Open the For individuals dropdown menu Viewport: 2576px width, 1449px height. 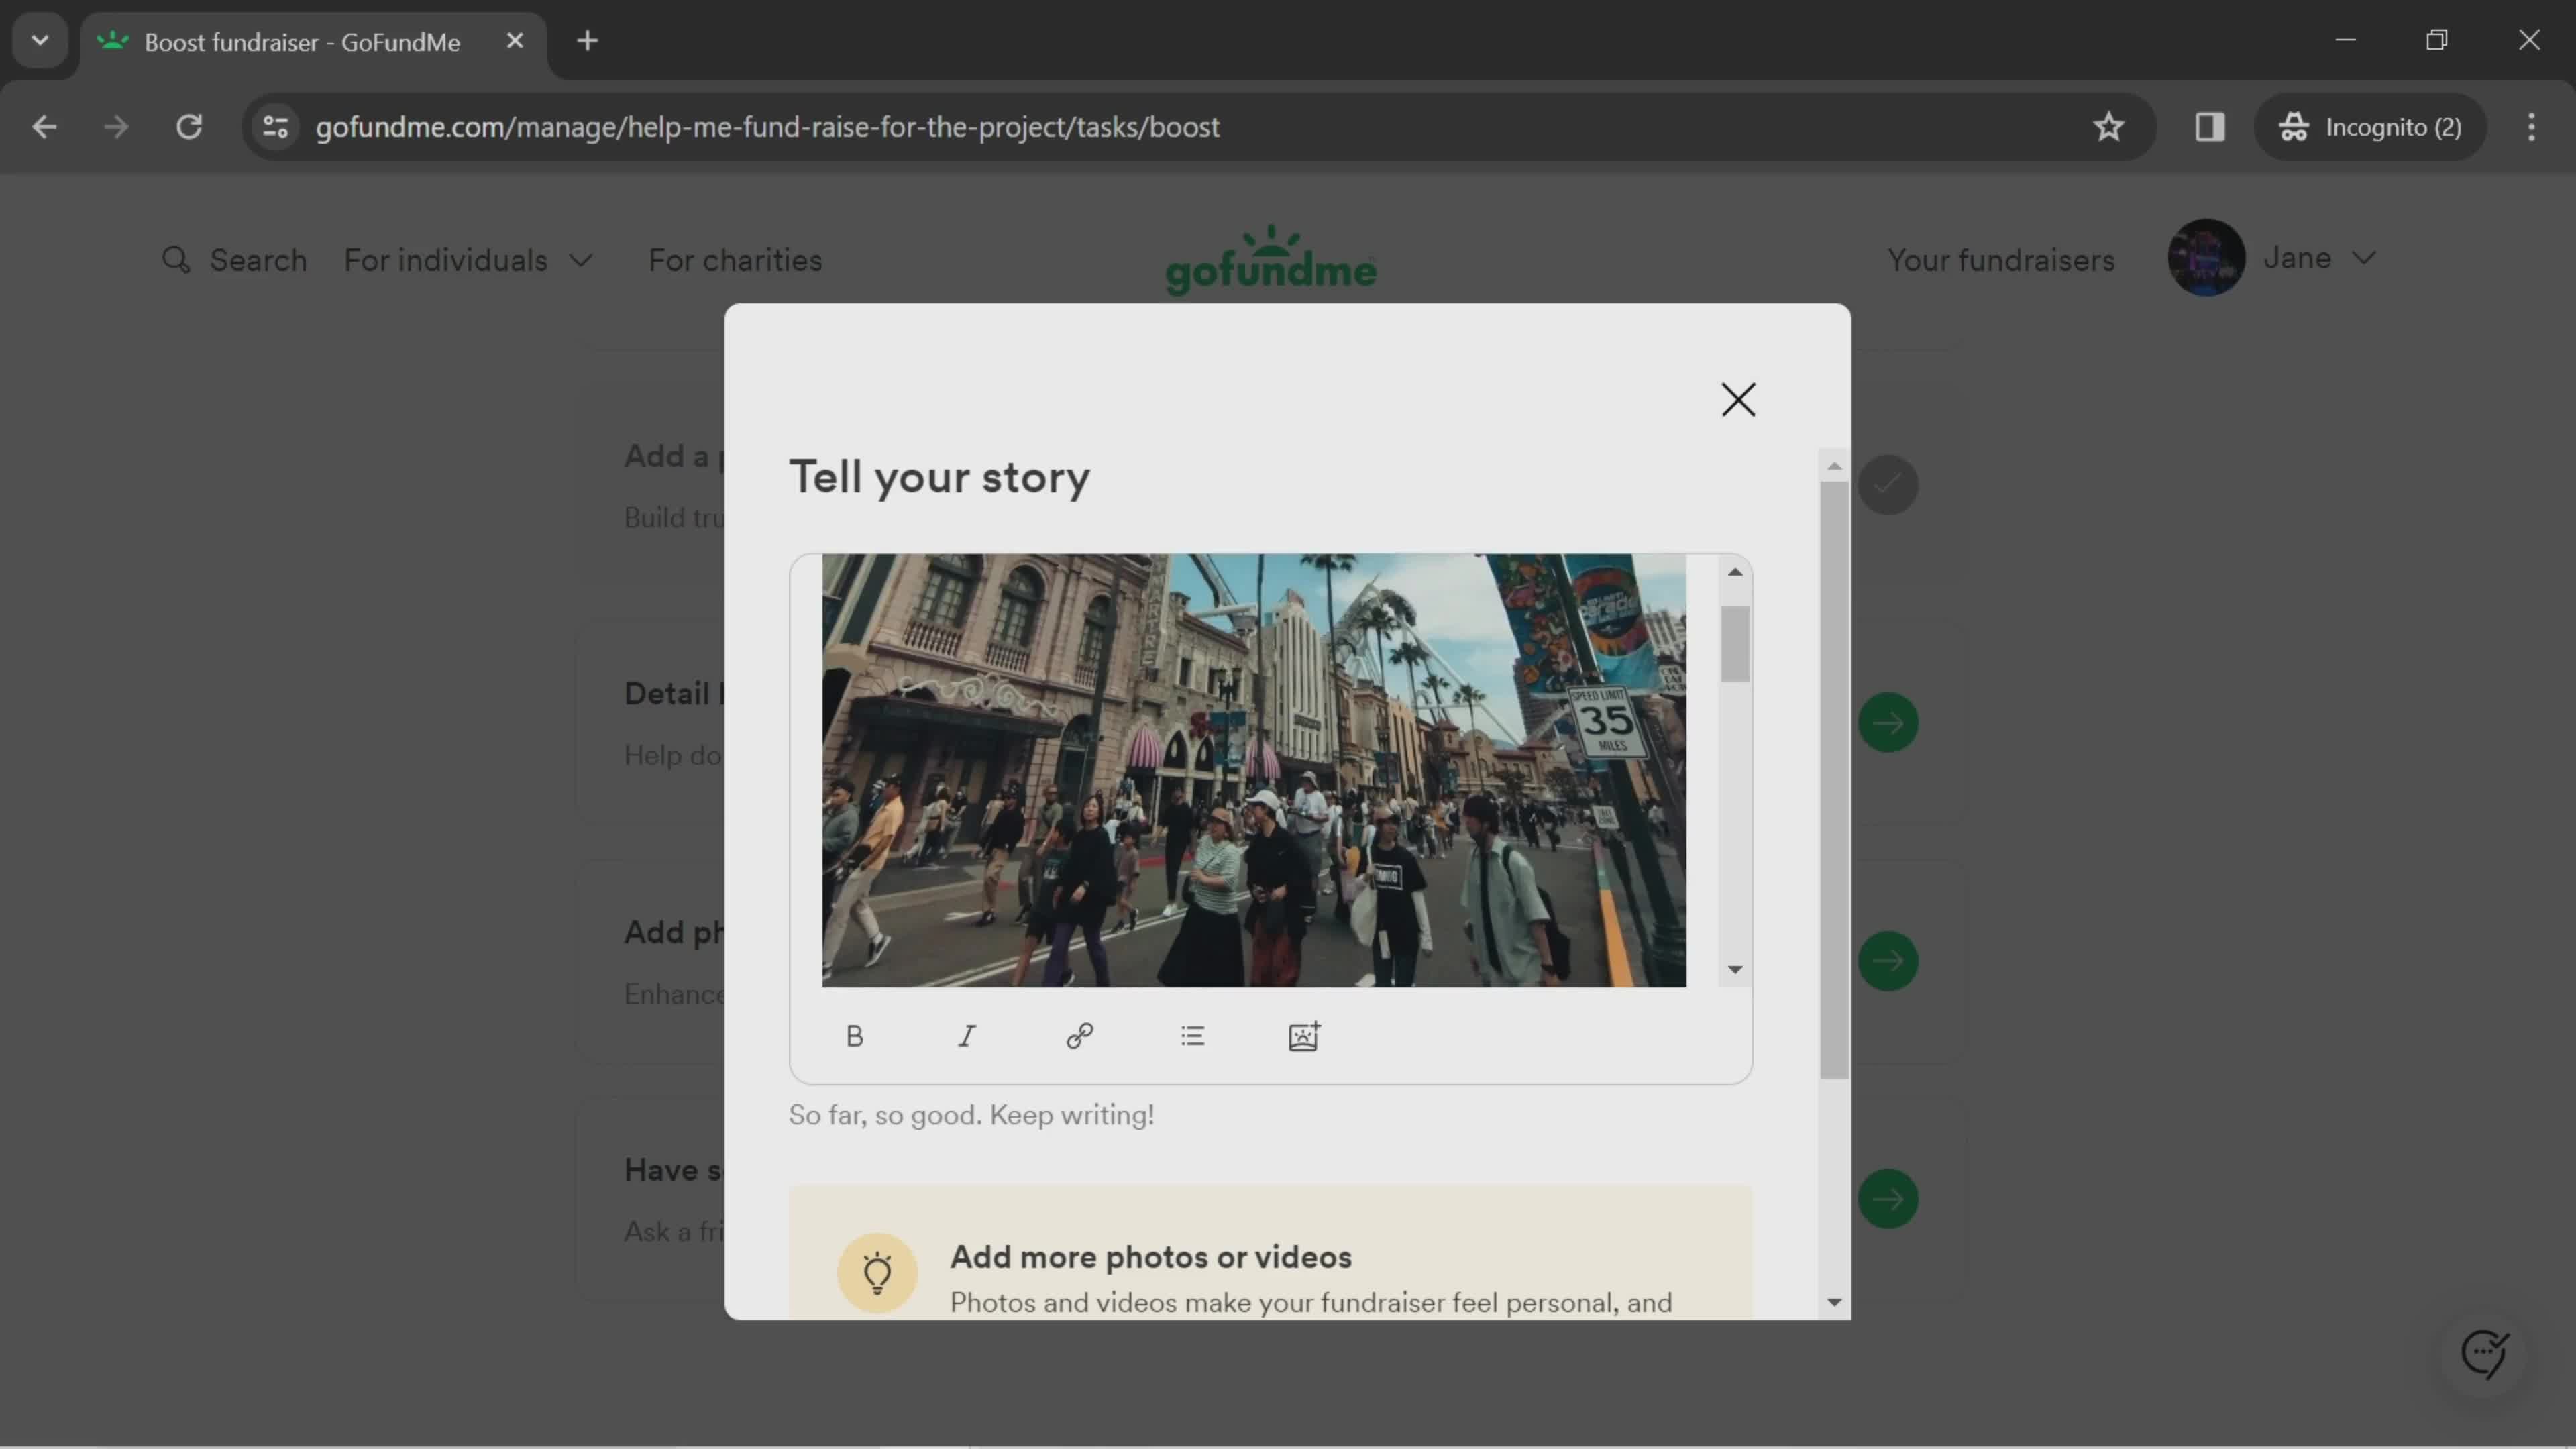click(x=469, y=260)
